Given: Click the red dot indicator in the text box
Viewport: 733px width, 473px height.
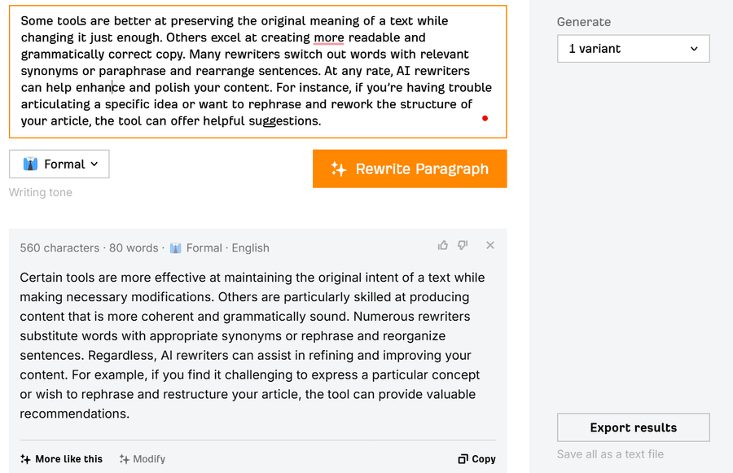Looking at the screenshot, I should point(485,118).
